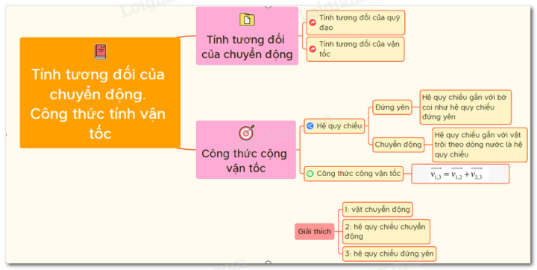Select the Hệ quy chiếu gắn với bờ note
The image size is (537, 270).
point(465,107)
